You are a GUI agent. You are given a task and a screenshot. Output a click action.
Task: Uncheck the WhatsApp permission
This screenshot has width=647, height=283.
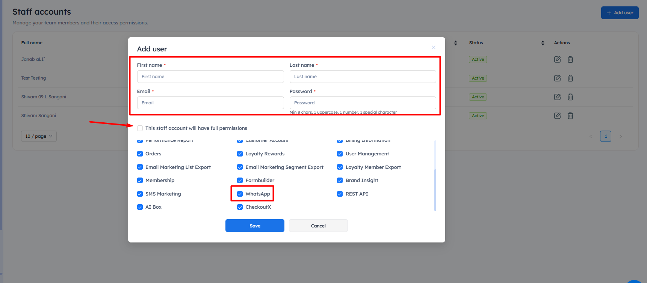[x=240, y=194]
